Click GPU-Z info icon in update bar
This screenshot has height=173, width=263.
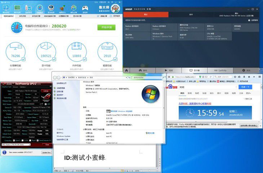[x=4, y=152]
